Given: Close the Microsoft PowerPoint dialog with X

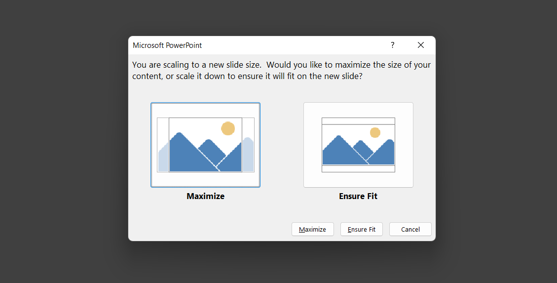Looking at the screenshot, I should 421,45.
